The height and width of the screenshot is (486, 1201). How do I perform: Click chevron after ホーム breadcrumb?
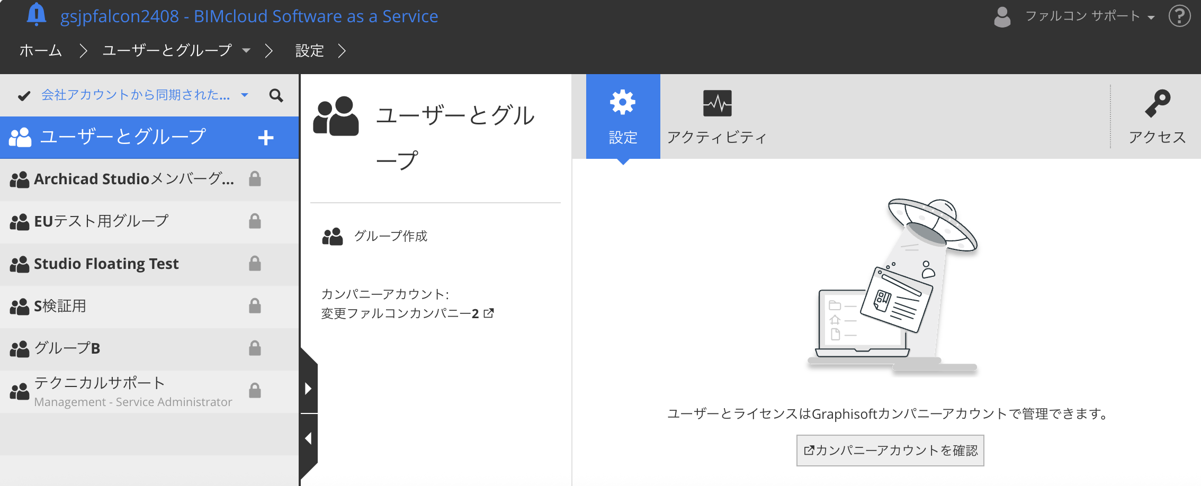(83, 51)
